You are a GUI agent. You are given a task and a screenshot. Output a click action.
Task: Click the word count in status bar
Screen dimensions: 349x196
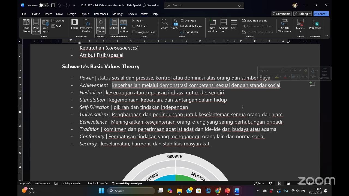pos(43,183)
